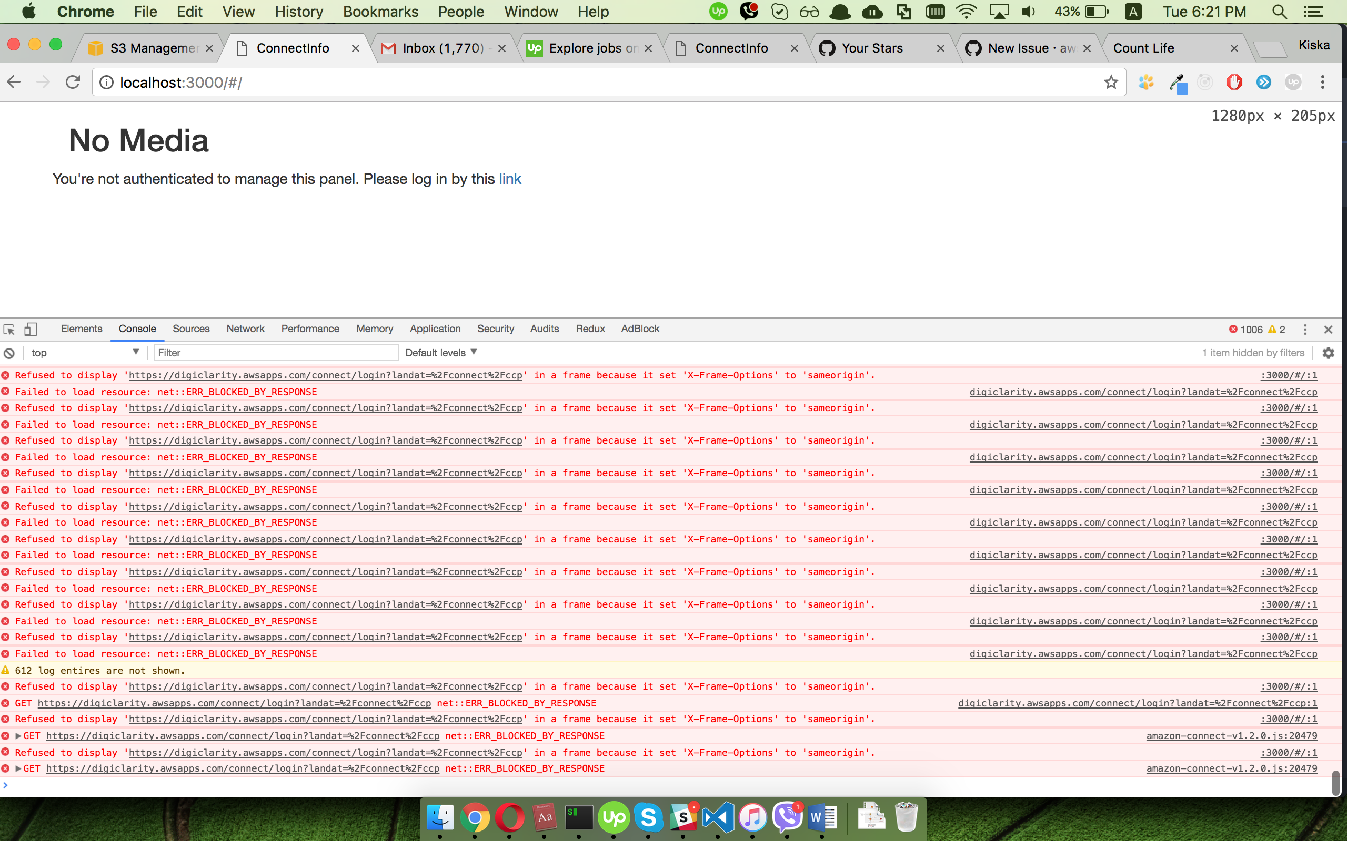Open the History menu in menu bar
Viewport: 1347px width, 841px height.
tap(298, 12)
